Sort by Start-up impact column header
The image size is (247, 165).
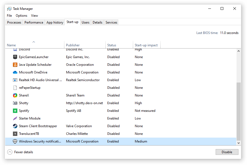coord(146,45)
